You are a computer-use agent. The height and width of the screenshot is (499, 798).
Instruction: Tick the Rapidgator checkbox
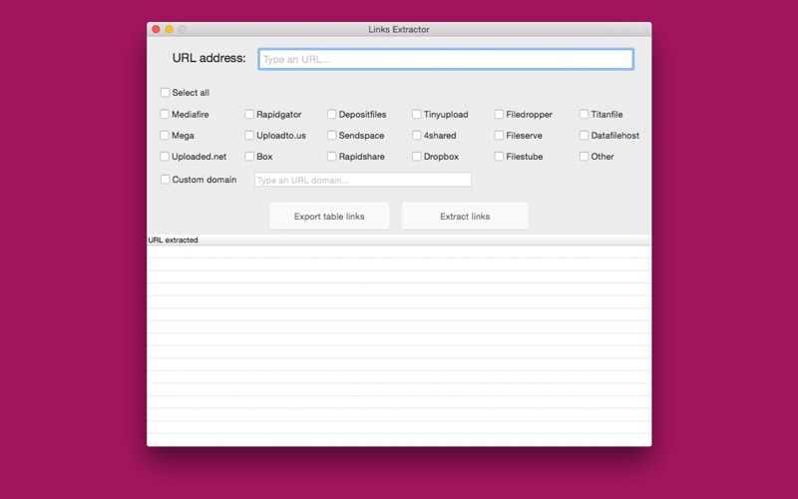click(249, 114)
